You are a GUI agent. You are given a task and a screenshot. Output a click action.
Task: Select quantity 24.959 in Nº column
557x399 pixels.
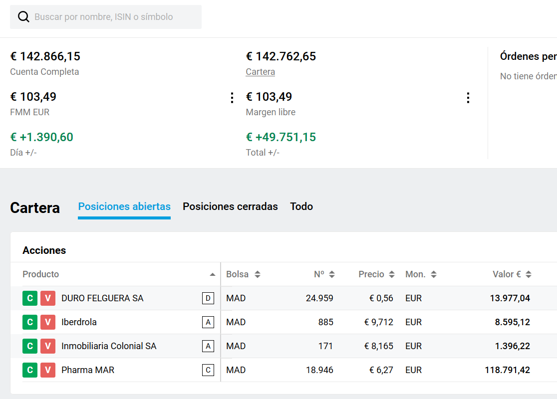[319, 298]
